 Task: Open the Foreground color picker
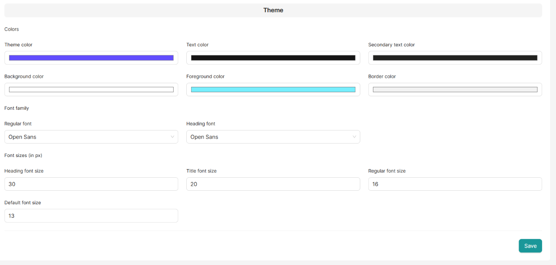pos(273,89)
